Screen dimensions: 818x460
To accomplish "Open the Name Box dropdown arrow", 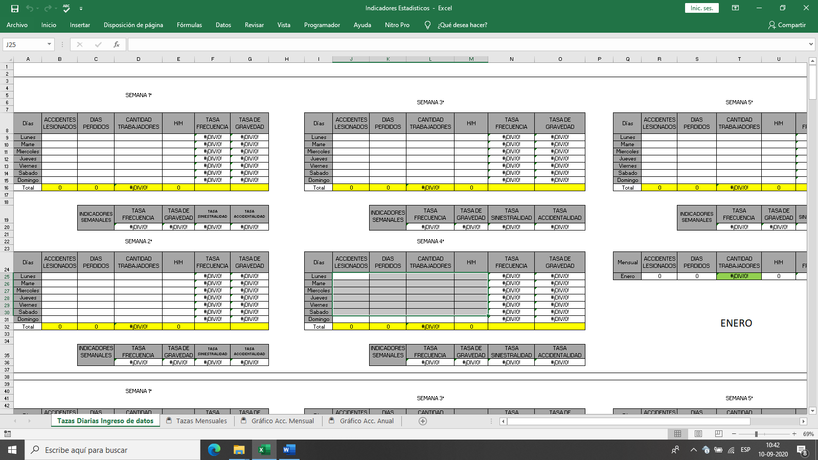I will 49,44.
